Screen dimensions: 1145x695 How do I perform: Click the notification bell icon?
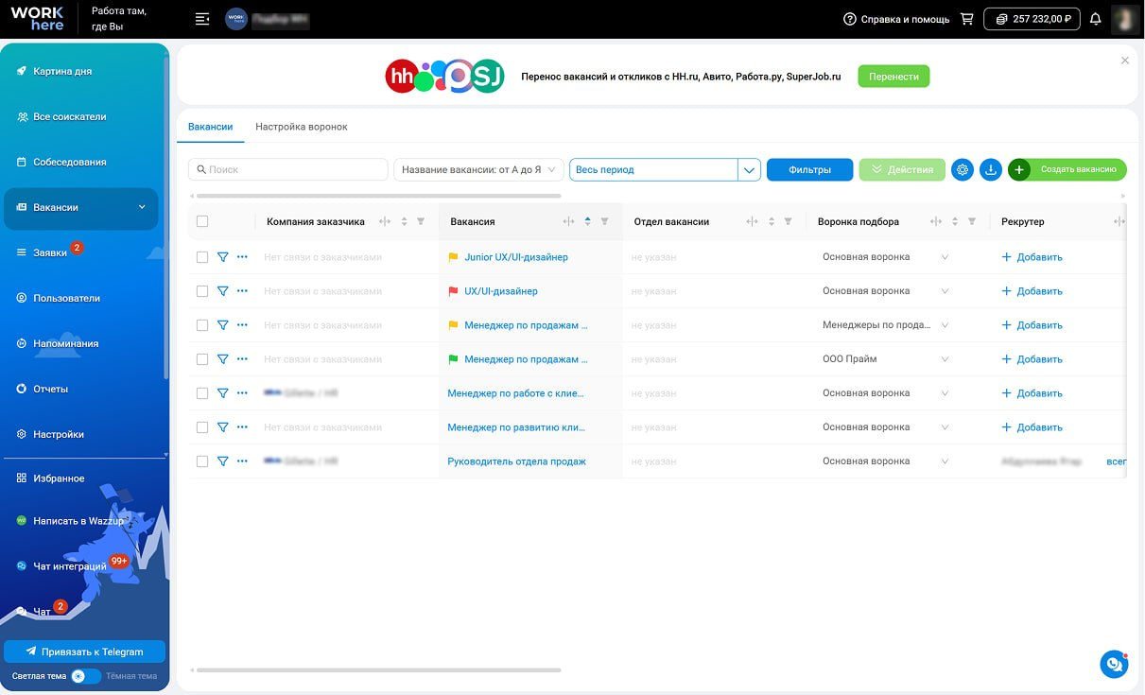coord(1096,19)
